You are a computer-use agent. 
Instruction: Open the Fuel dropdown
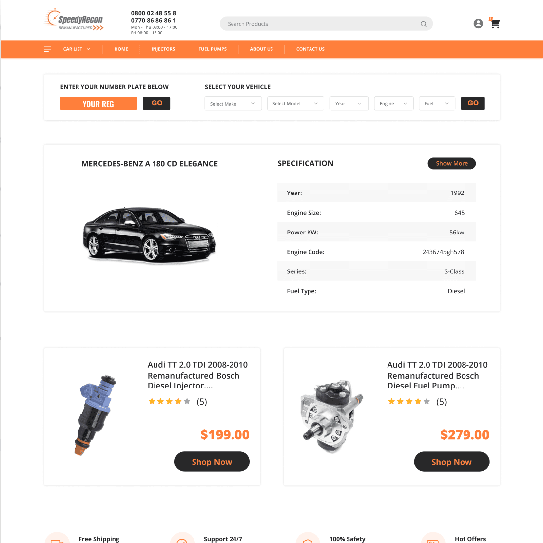(x=437, y=104)
